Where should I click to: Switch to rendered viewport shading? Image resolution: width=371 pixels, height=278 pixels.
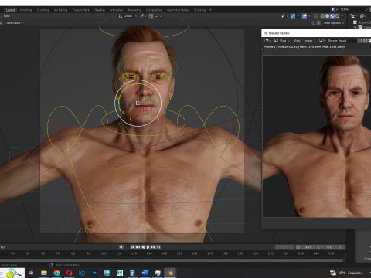pos(337,16)
